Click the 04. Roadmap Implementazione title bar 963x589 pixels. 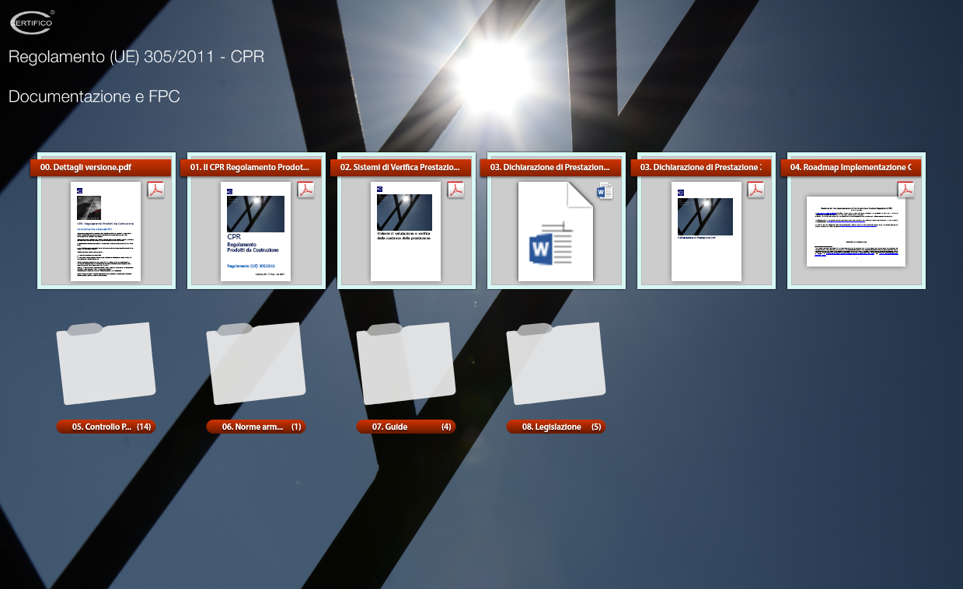851,167
